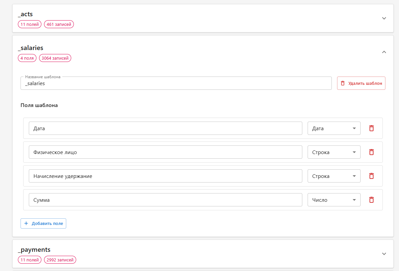
Task: Delete the Сумма field using trash icon
Action: coord(372,200)
